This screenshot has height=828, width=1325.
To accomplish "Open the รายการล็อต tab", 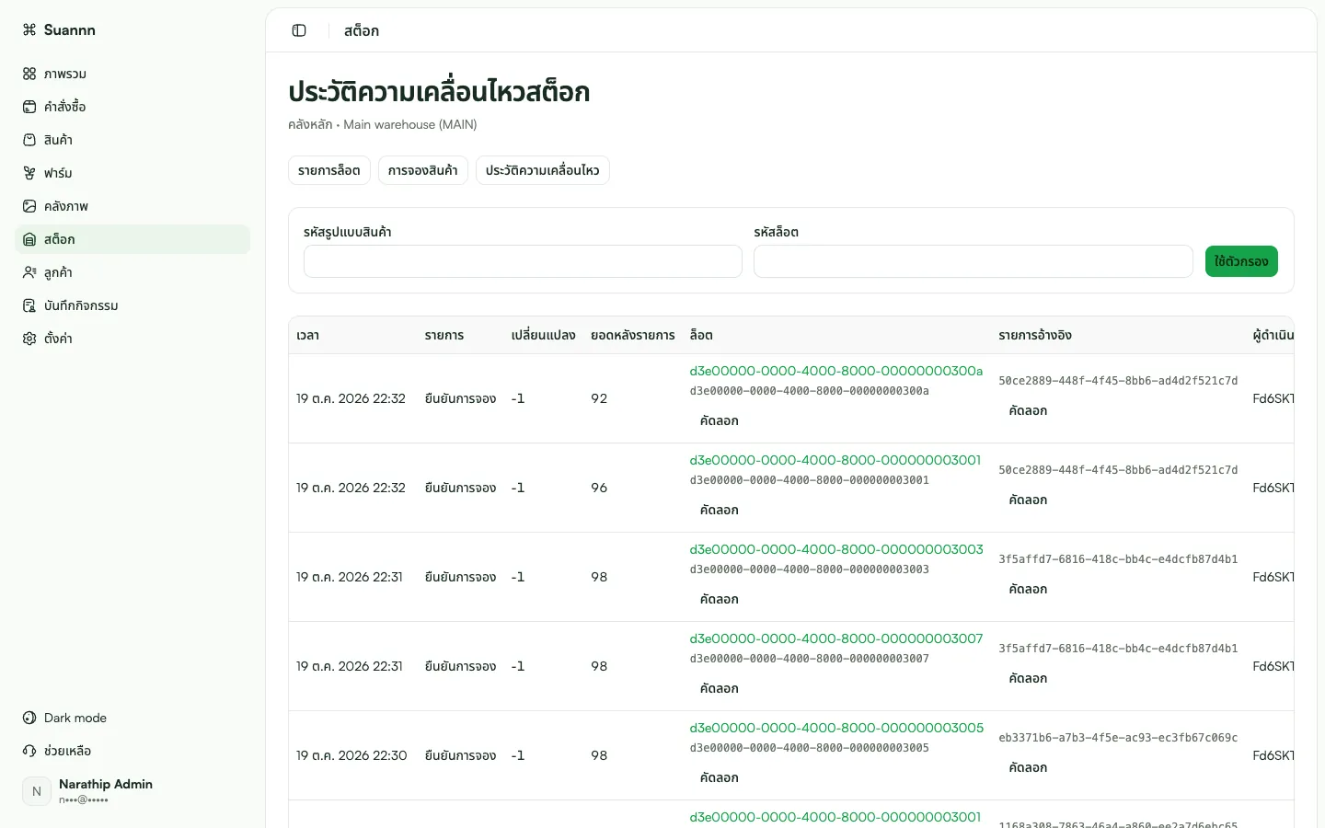I will coord(329,170).
